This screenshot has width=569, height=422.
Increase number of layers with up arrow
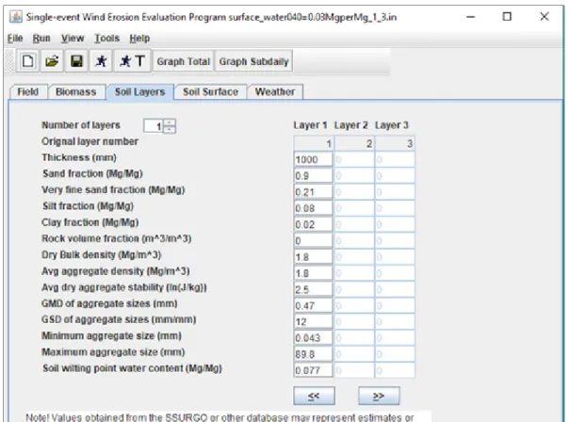pos(170,123)
